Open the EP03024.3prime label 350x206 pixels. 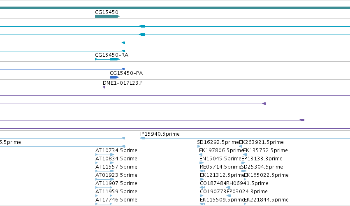247,192
